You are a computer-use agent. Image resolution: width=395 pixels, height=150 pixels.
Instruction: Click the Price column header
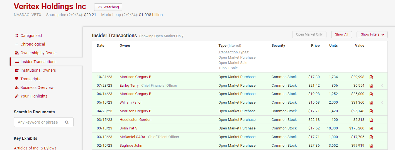315,46
